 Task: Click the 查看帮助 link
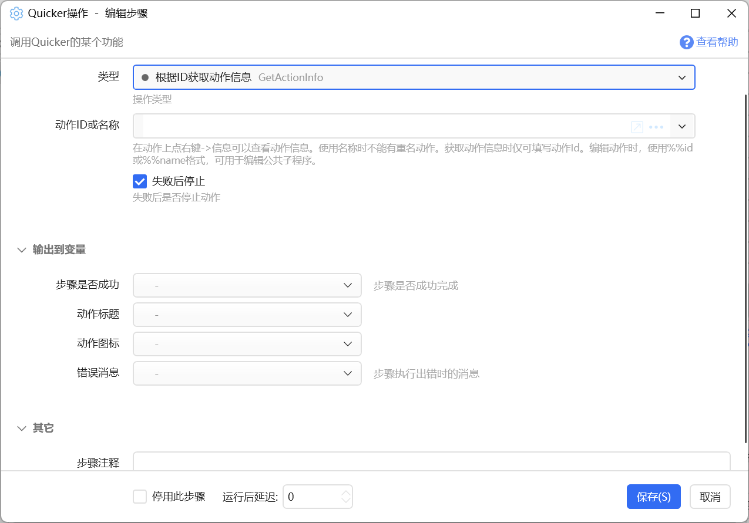tap(717, 42)
